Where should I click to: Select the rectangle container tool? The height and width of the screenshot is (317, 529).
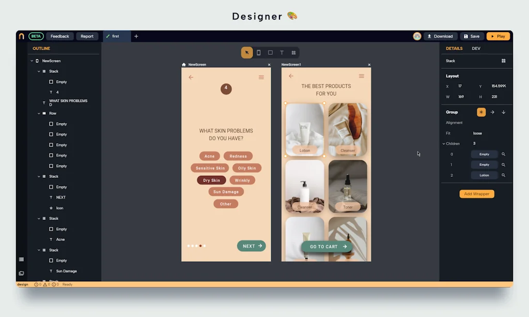point(270,53)
